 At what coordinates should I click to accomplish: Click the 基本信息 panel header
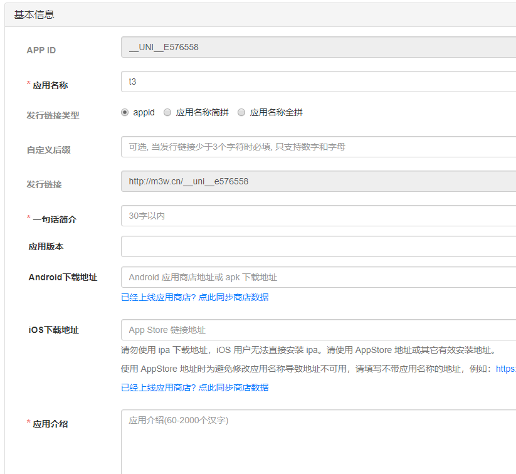34,14
